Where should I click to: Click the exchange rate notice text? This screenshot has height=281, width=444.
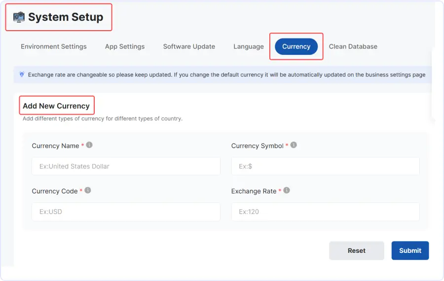[226, 75]
